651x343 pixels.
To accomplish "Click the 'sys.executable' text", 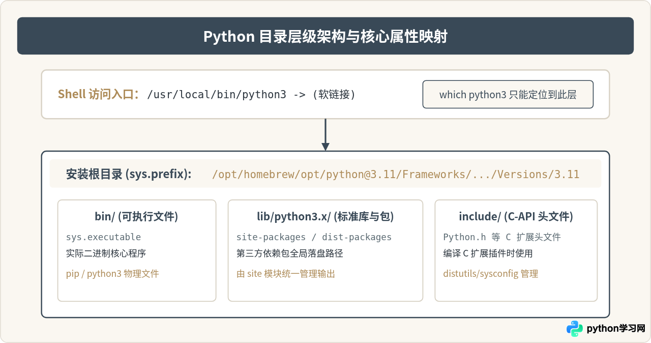I will click(103, 237).
